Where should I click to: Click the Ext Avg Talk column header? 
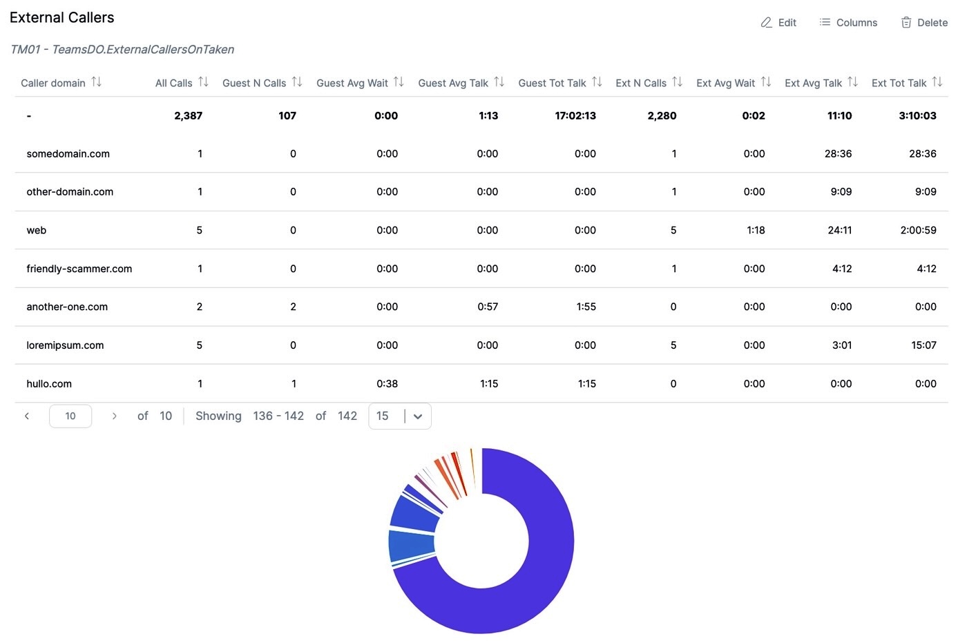(813, 83)
